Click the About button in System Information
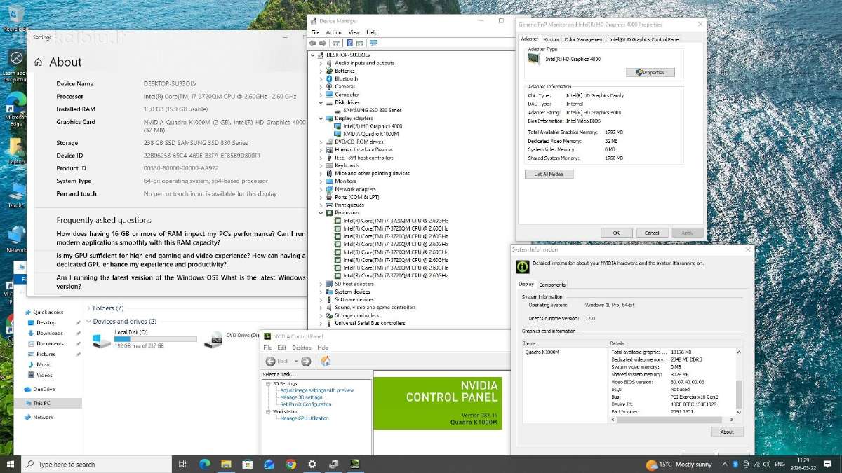Image resolution: width=842 pixels, height=473 pixels. pos(727,432)
